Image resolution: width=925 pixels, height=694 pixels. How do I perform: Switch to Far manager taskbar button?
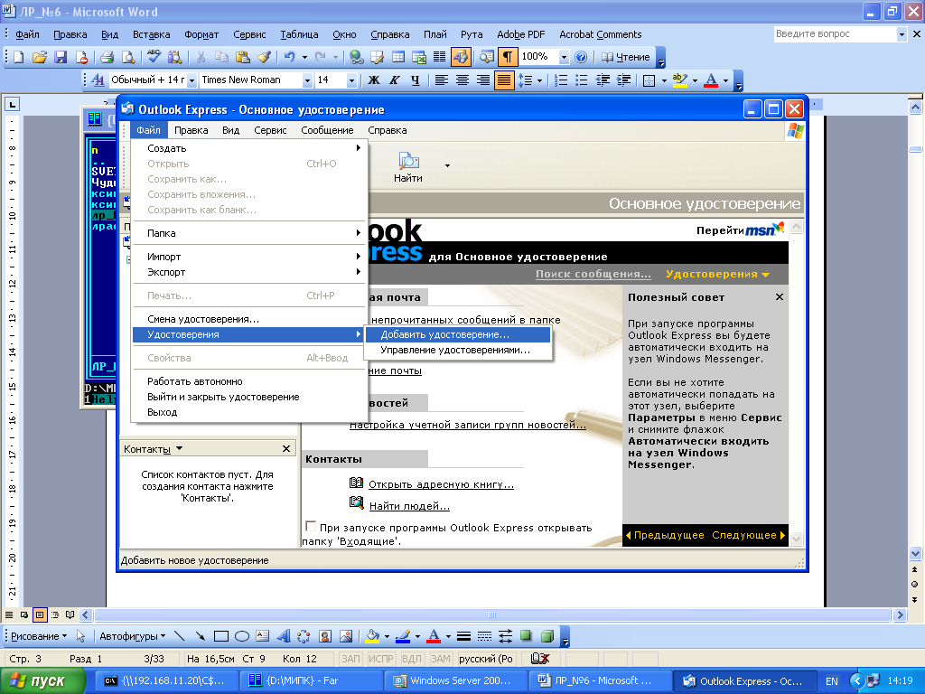[311, 681]
